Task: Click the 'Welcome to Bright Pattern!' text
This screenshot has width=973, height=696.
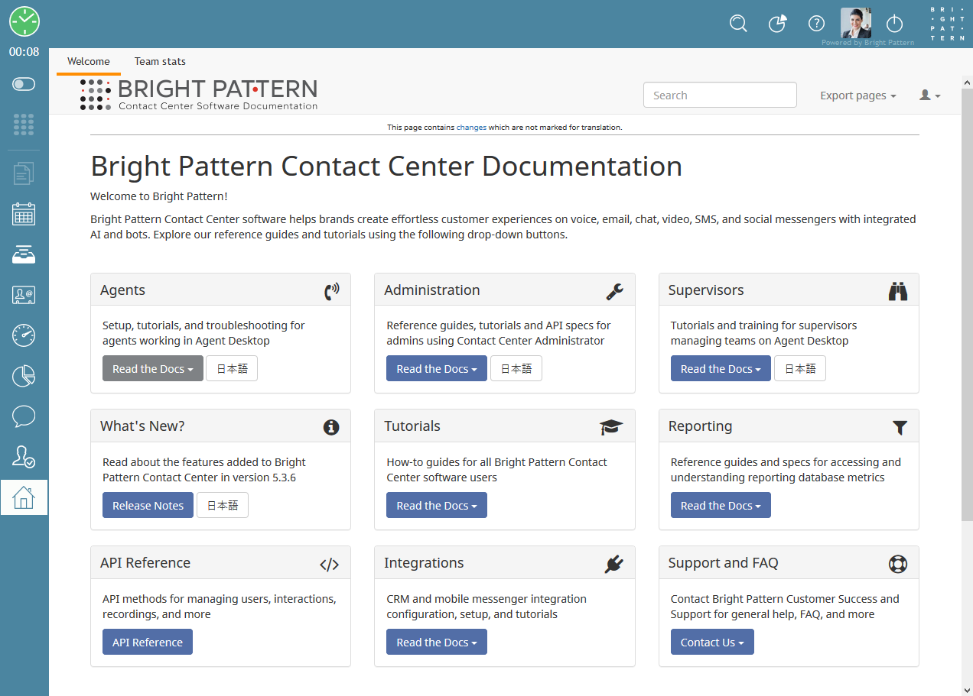Action: click(159, 196)
